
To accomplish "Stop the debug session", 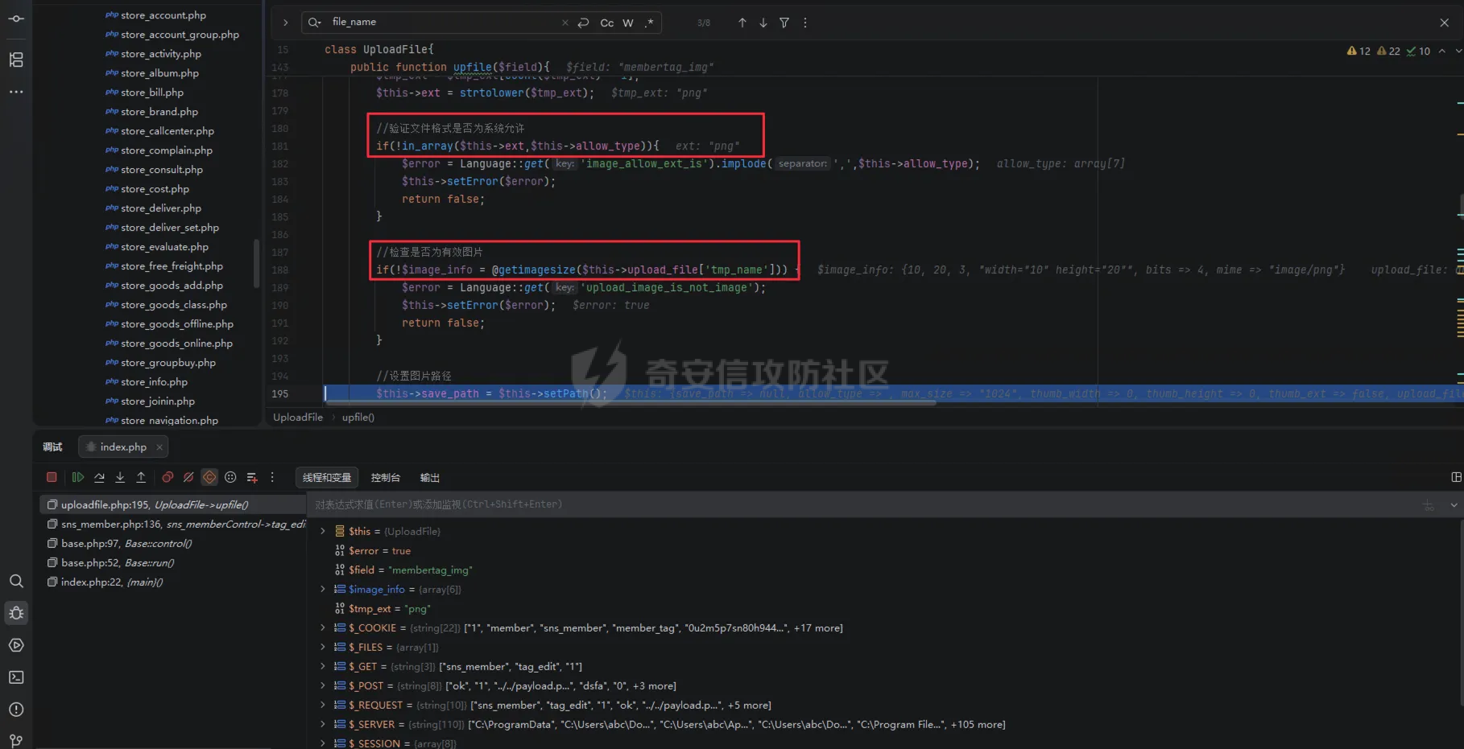I will point(52,477).
